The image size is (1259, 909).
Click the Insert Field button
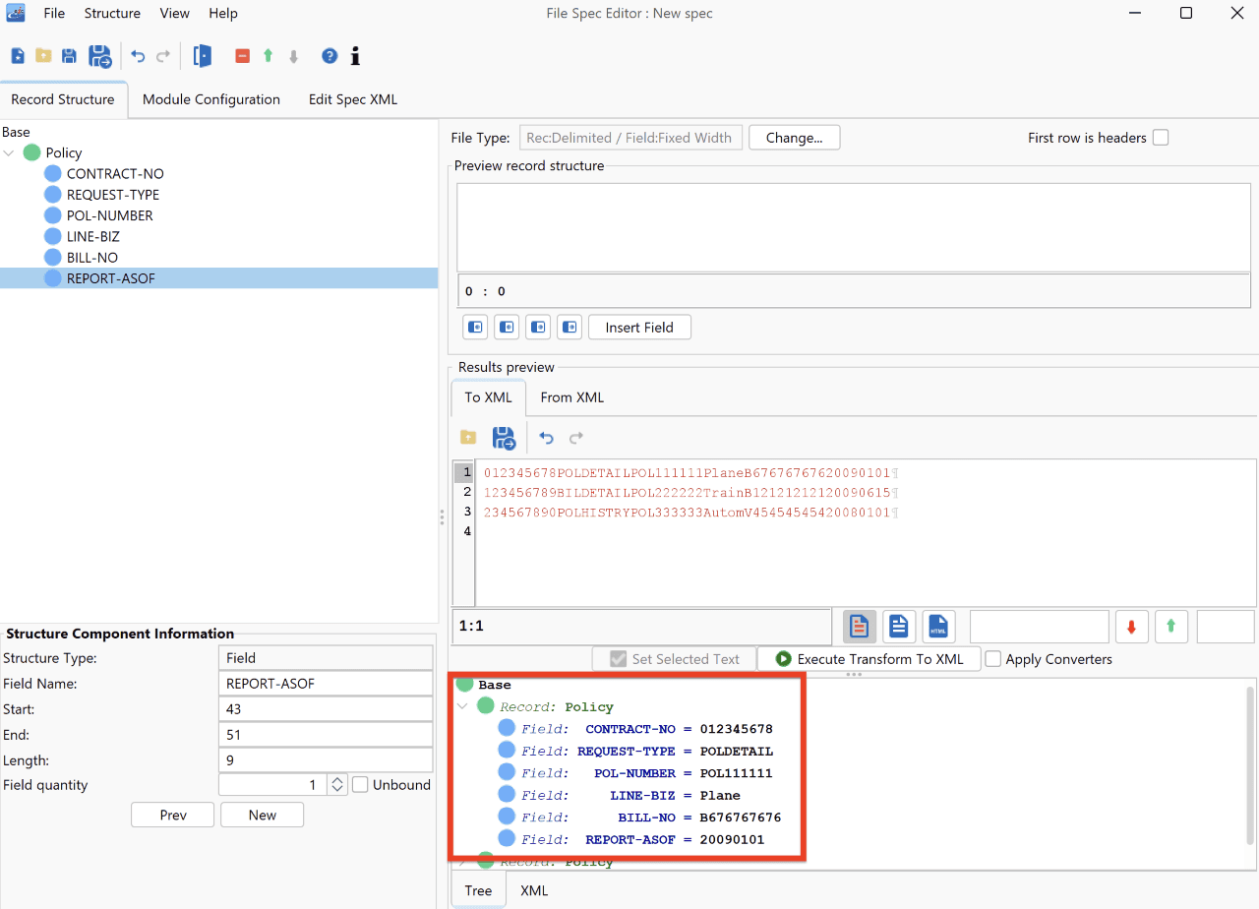(x=639, y=328)
